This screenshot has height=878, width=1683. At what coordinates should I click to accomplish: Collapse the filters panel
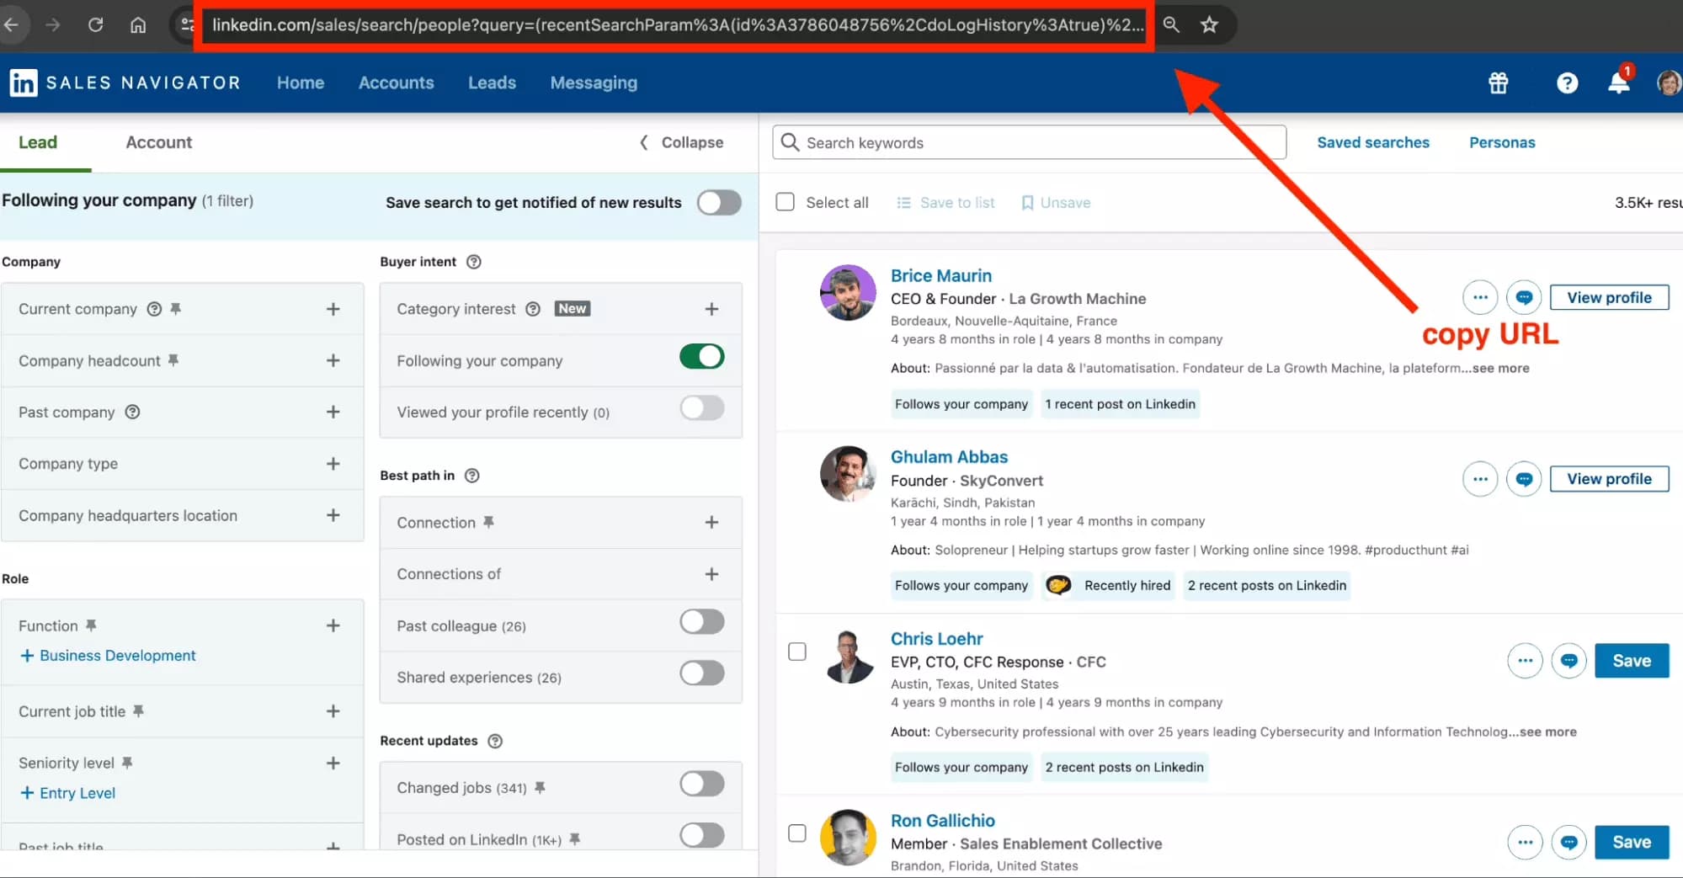tap(680, 142)
